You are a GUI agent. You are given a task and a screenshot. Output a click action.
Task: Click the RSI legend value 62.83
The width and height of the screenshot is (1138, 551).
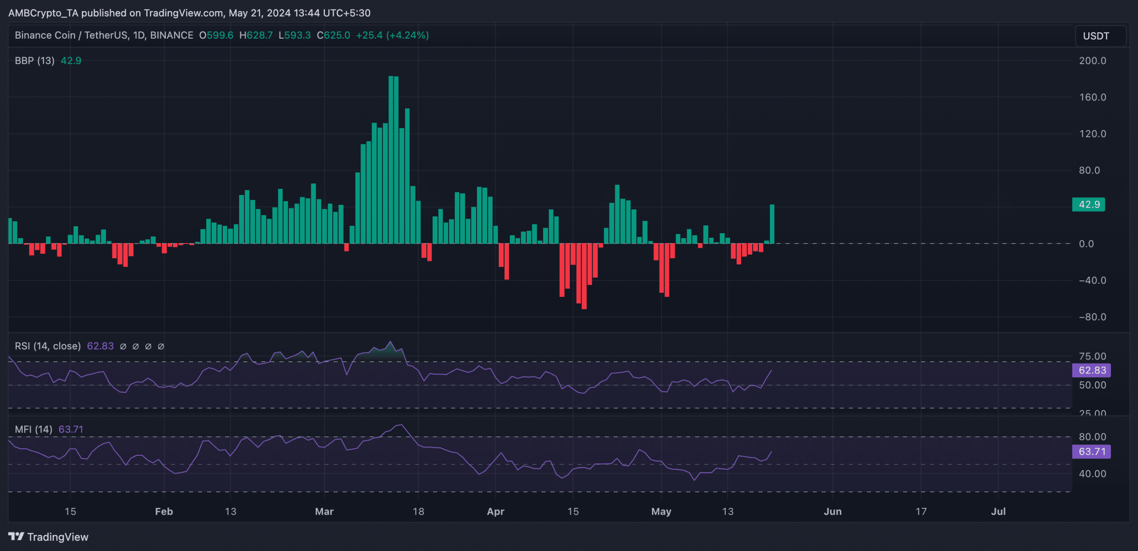(100, 346)
